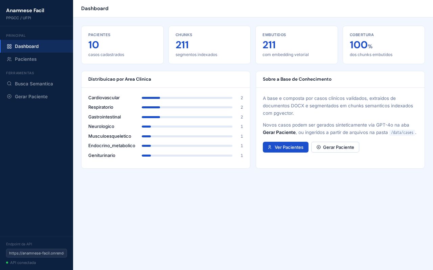Click the Anamnese Facil app title
Viewport: 433px width, 270px height.
[25, 10]
